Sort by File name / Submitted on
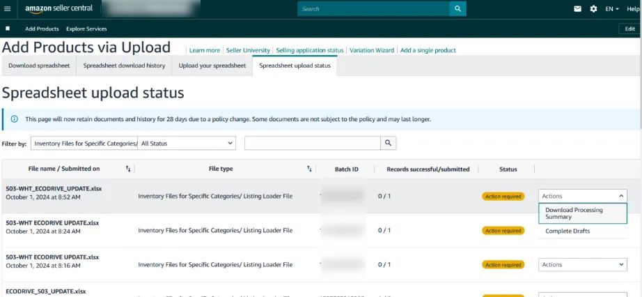 pyautogui.click(x=128, y=169)
